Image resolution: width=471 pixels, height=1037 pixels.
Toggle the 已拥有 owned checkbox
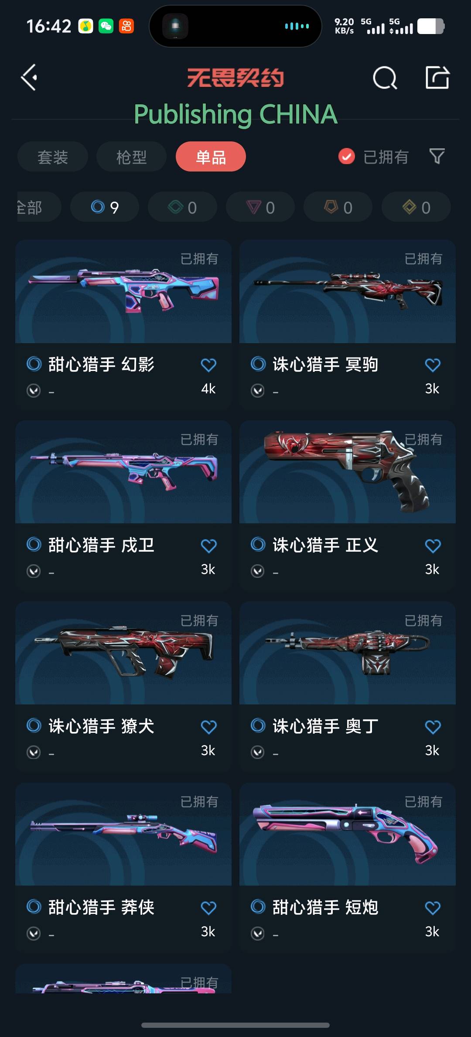pyautogui.click(x=347, y=156)
